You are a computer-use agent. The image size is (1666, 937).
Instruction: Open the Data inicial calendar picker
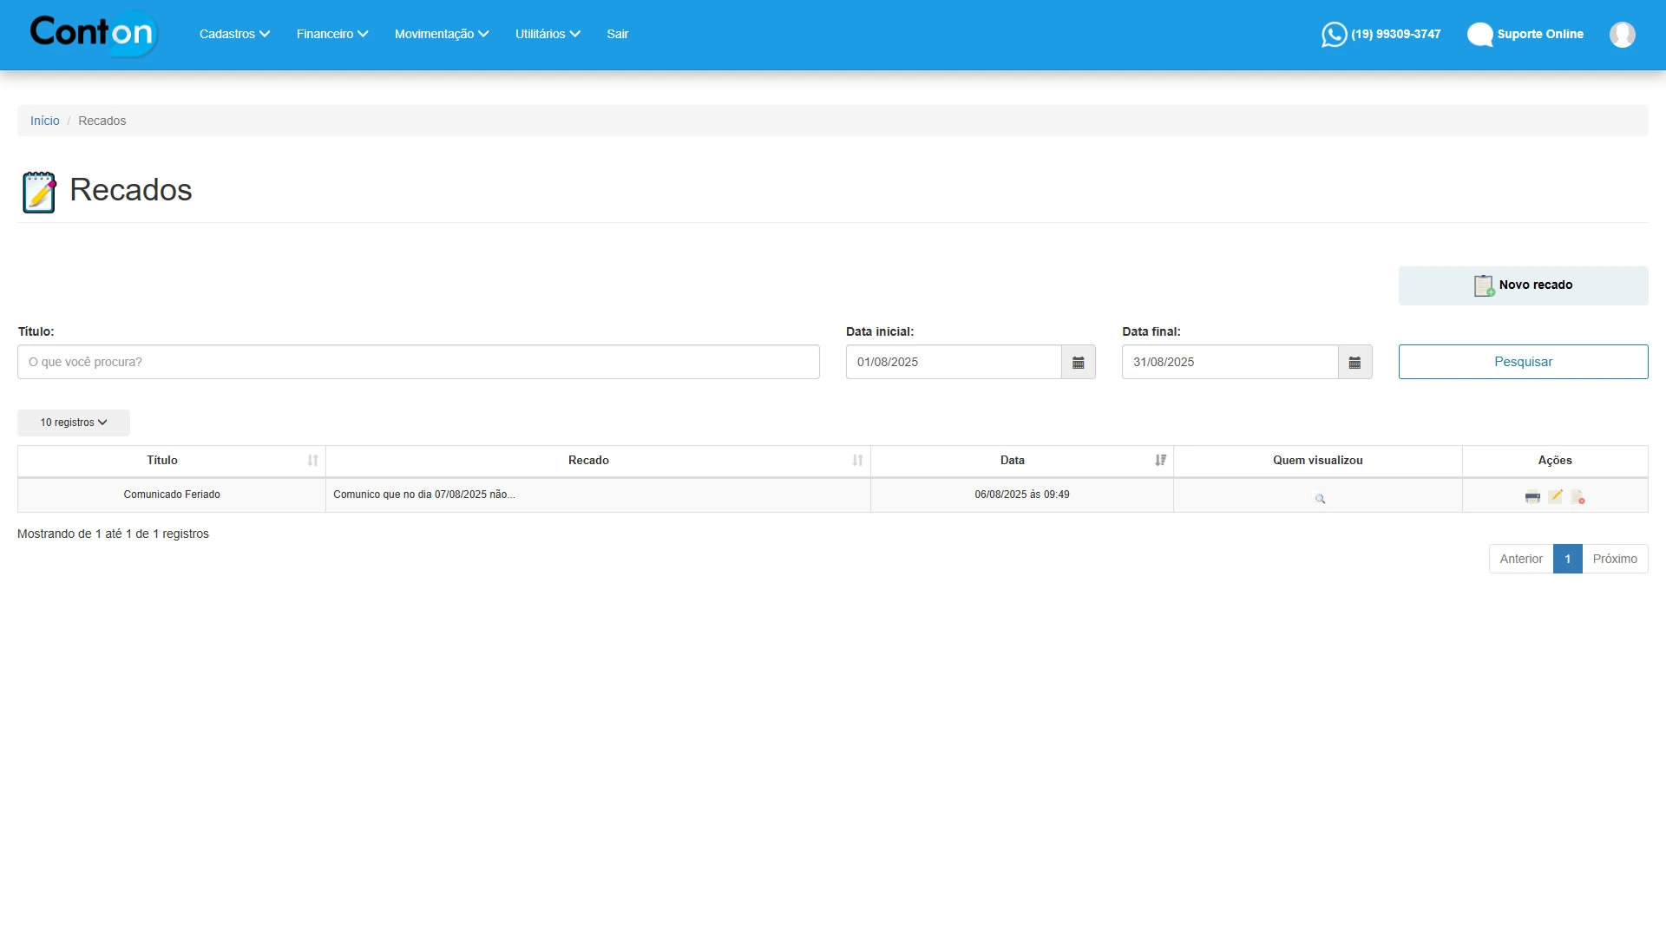pos(1078,363)
